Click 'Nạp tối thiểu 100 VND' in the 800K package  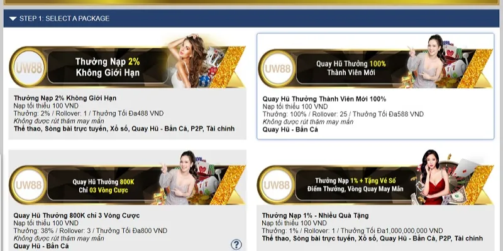click(x=46, y=223)
